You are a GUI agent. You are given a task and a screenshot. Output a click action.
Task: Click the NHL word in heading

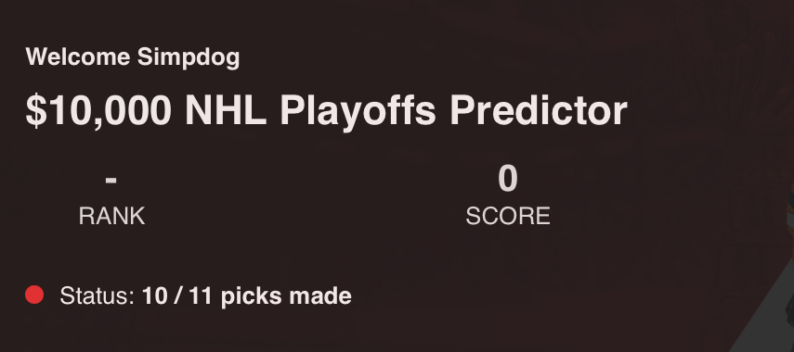point(226,110)
